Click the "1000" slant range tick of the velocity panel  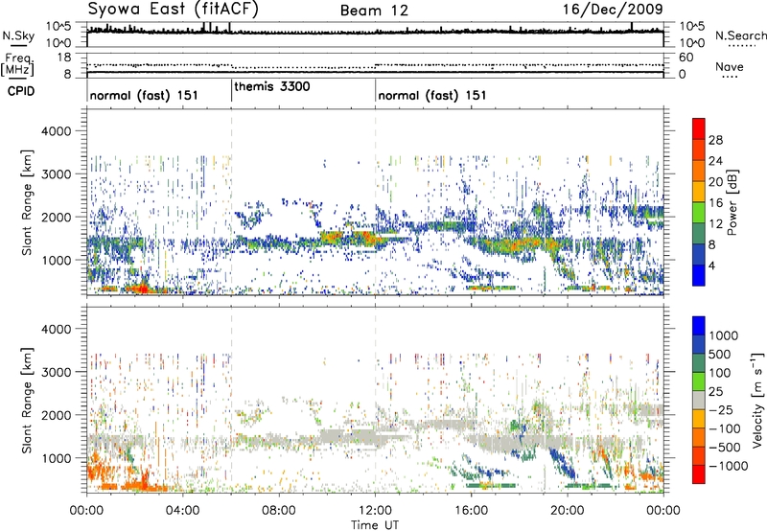(x=57, y=458)
